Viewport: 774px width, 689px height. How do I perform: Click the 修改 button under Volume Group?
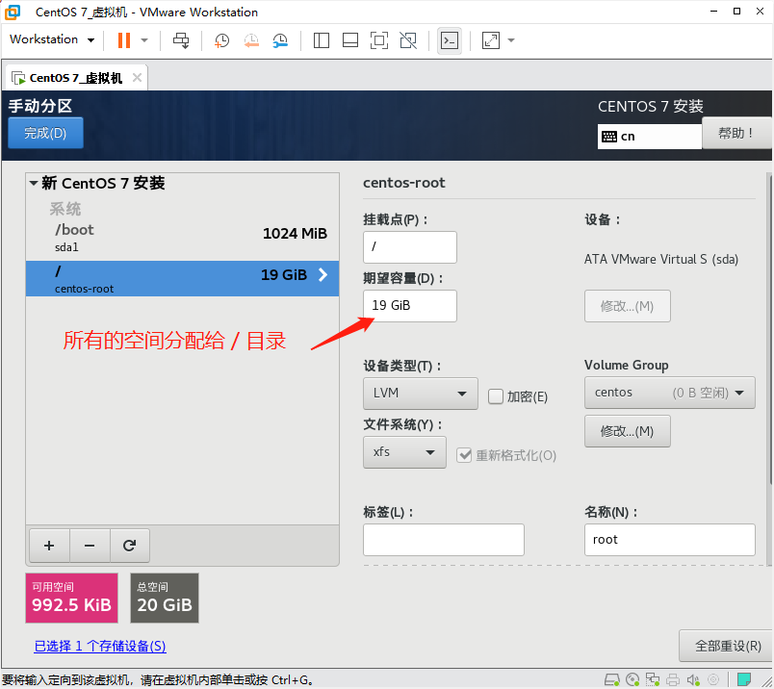(x=627, y=431)
